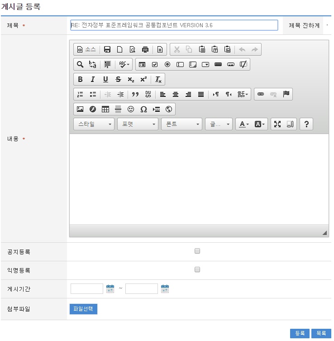Enable the 익명등록 checkbox
This screenshot has height=341, width=334.
pos(197,270)
